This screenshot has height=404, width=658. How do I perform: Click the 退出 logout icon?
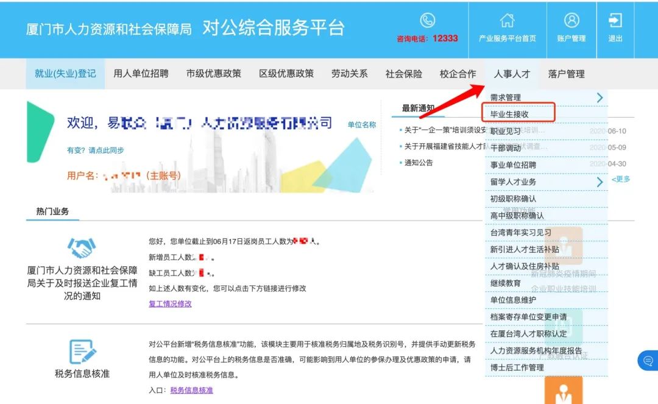click(615, 21)
